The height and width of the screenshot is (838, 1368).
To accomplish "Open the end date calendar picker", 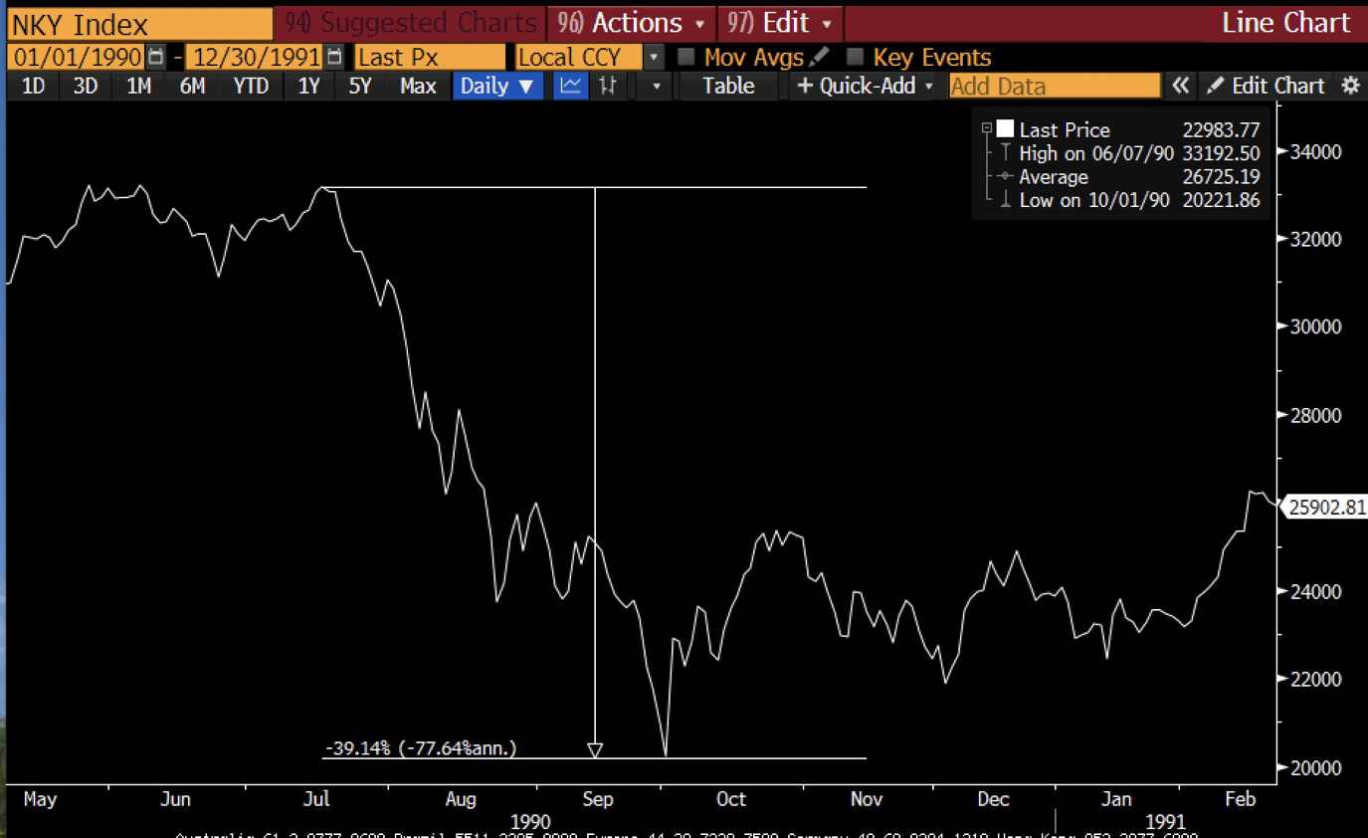I will tap(335, 57).
